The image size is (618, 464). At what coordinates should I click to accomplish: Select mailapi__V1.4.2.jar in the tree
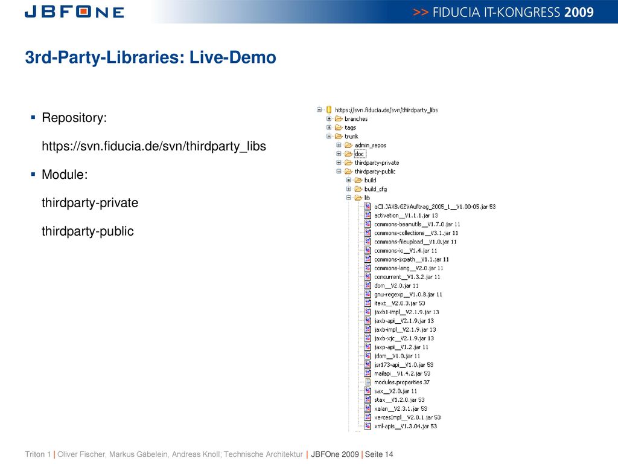(402, 373)
